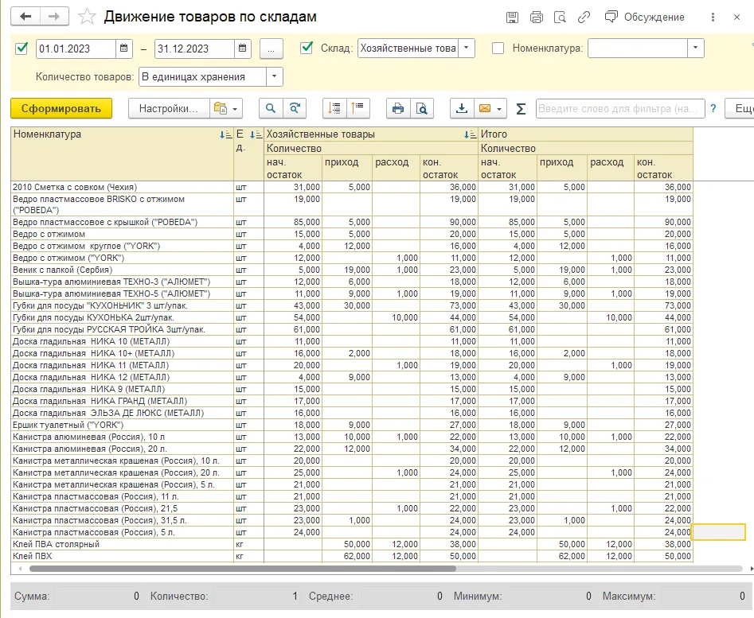The image size is (754, 618).
Task: Open the Номенклатура dropdown list
Action: click(x=695, y=48)
